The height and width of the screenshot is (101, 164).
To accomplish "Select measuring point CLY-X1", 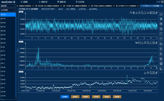I will (8, 55).
